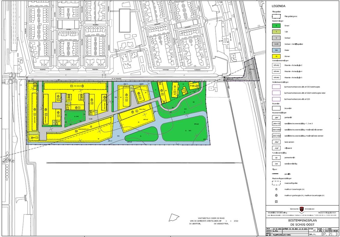Click the LEGENDA heading
Viewport: 340px width, 237px height.
pos(278,6)
